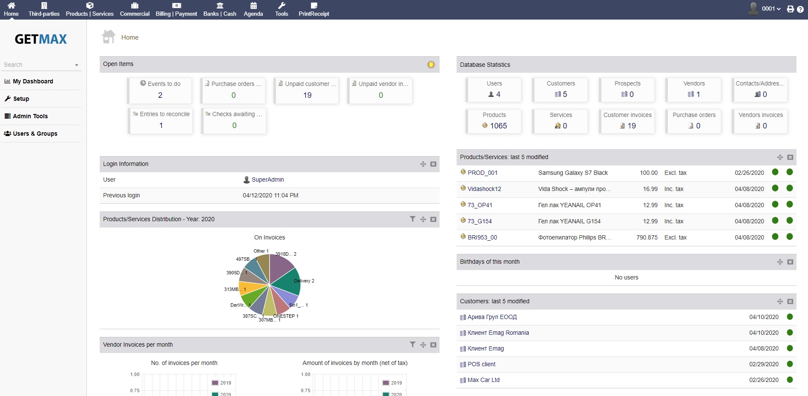Toggle first green status dot for PROD_001
The image size is (808, 396).
[775, 172]
